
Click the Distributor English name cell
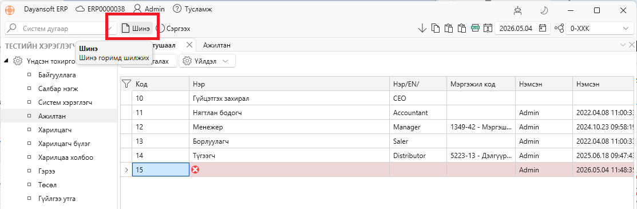418,155
